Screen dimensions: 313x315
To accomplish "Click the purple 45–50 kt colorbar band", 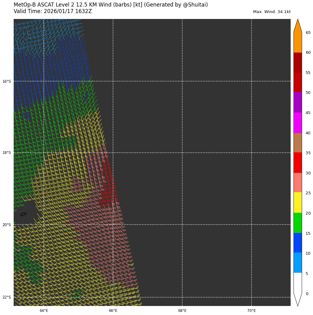I will coord(297,102).
